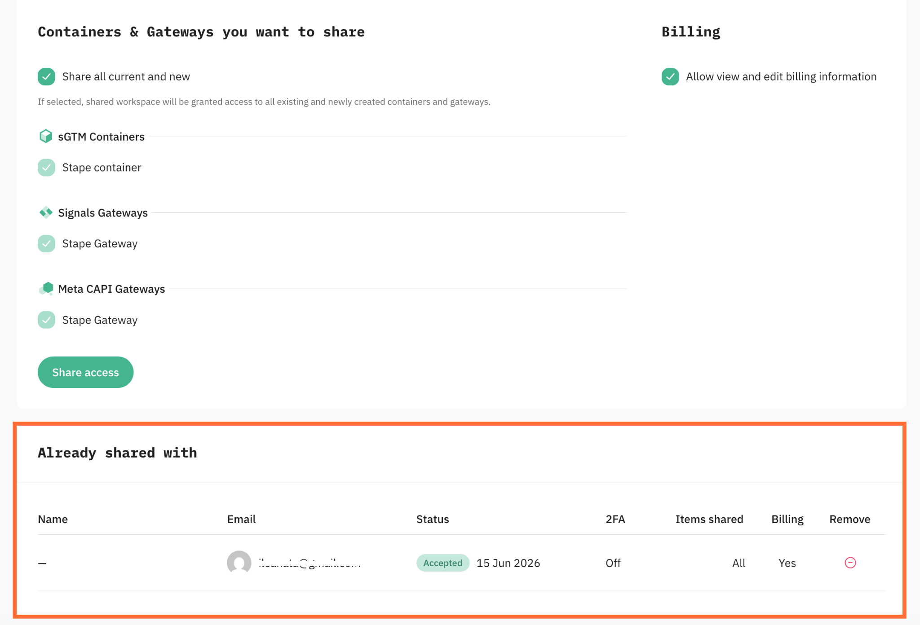Click the sGTM Containers cube icon

pyautogui.click(x=46, y=136)
